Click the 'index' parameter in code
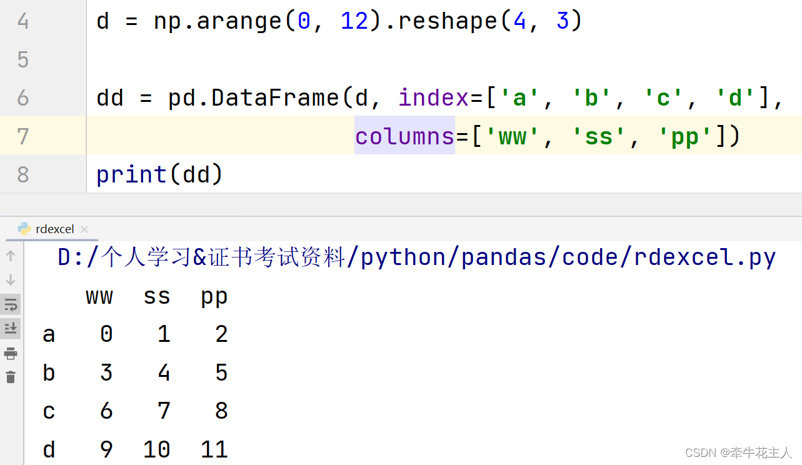Image resolution: width=802 pixels, height=465 pixels. pyautogui.click(x=433, y=97)
